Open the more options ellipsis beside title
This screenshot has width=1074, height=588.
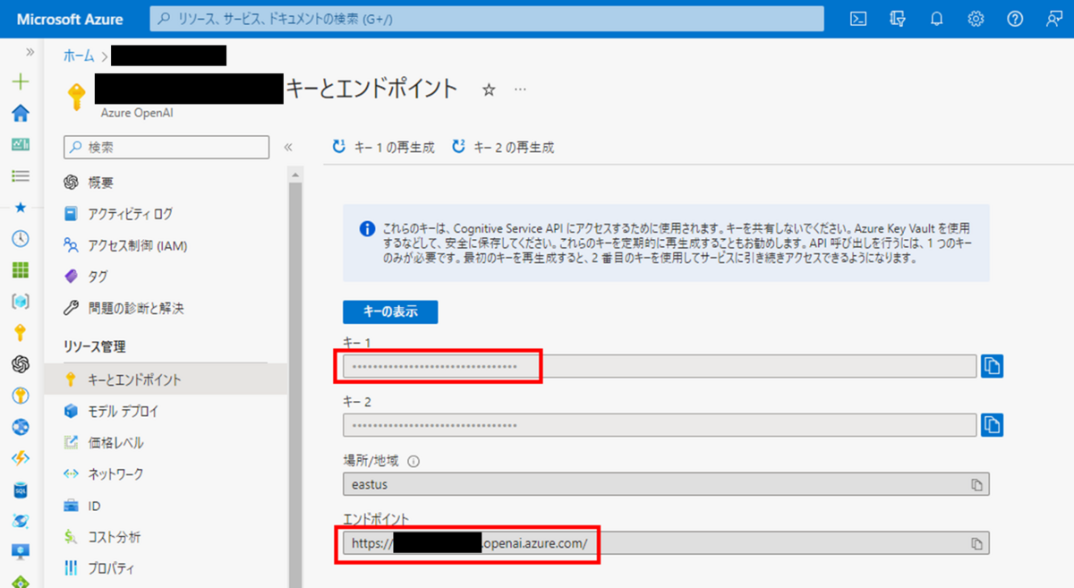[x=520, y=89]
